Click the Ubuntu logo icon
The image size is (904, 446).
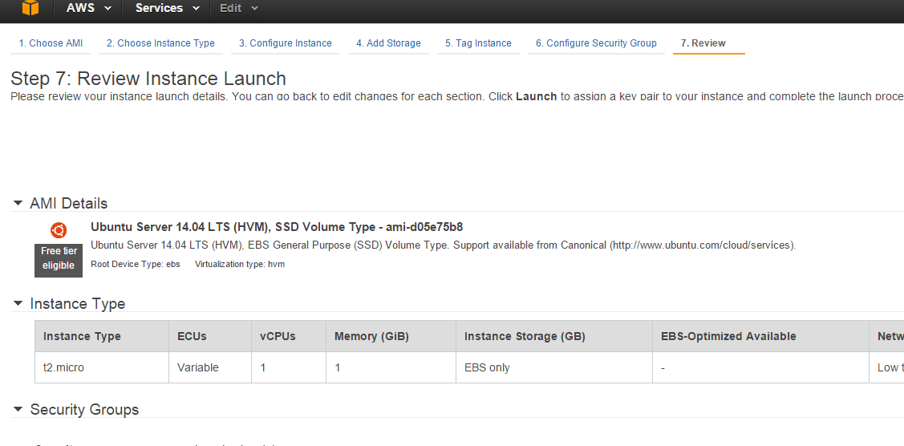click(x=59, y=230)
